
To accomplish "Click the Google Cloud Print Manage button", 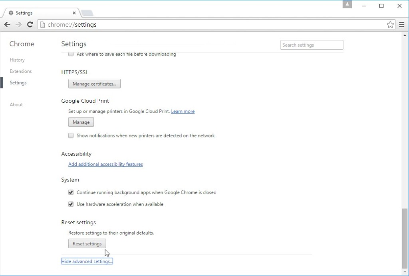I will [x=81, y=122].
